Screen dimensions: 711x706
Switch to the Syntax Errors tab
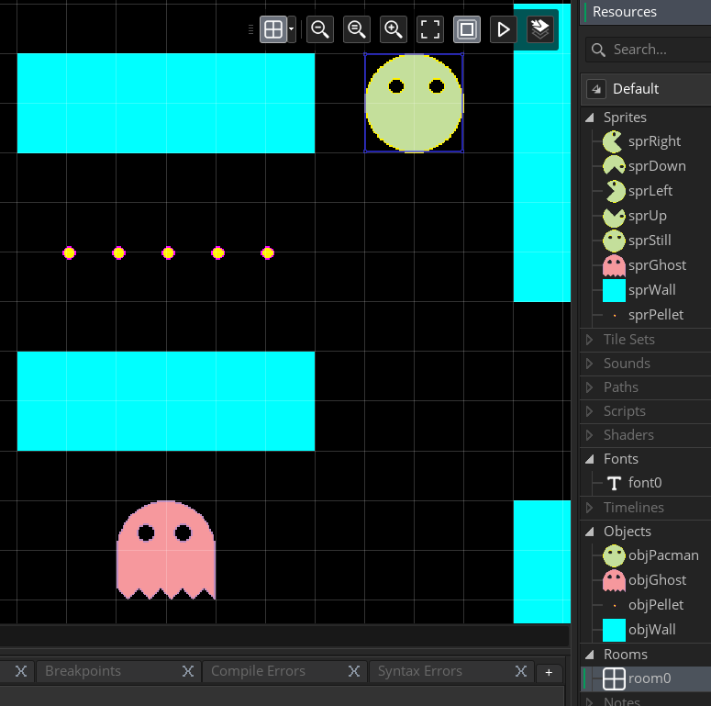[x=420, y=671]
